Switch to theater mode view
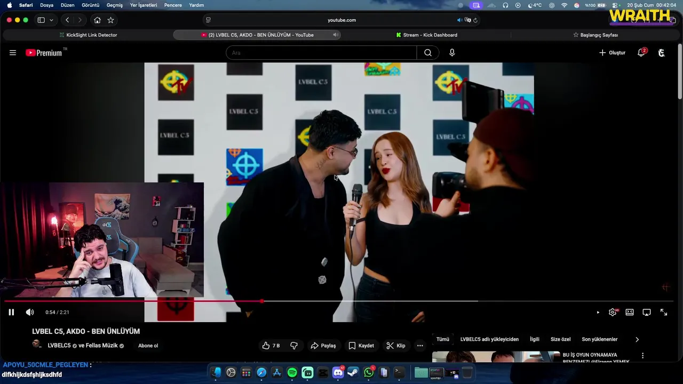The height and width of the screenshot is (384, 683). 630,312
